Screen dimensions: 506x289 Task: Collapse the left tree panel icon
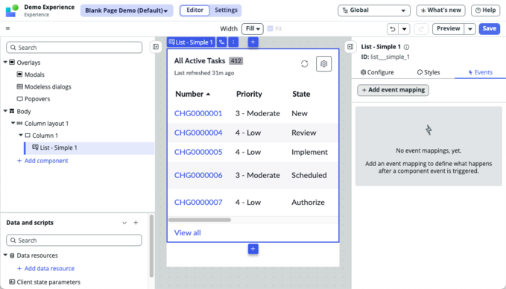(x=156, y=47)
